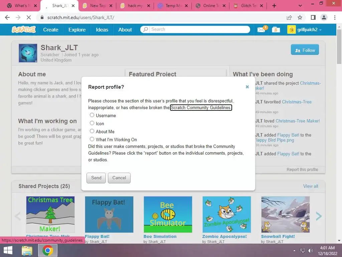Cancel the report profile dialog
The width and height of the screenshot is (342, 257).
pyautogui.click(x=119, y=178)
